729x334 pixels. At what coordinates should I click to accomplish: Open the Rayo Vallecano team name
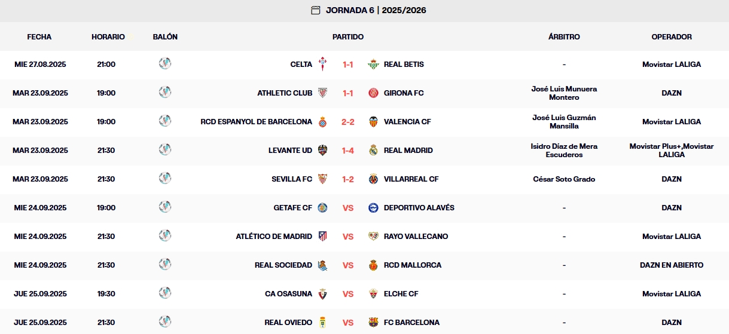416,236
